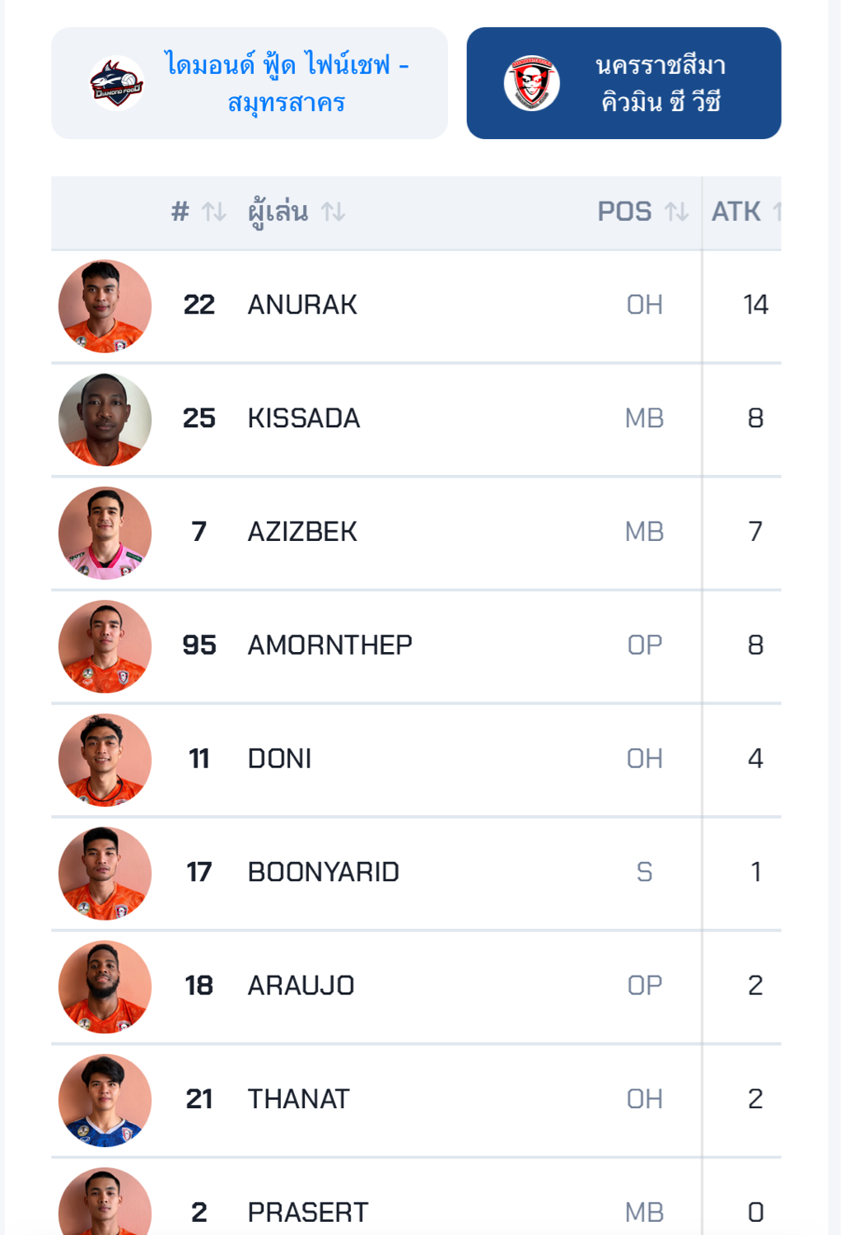Viewport: 841px width, 1235px height.
Task: Select the ARAUJO player name
Action: [x=301, y=986]
